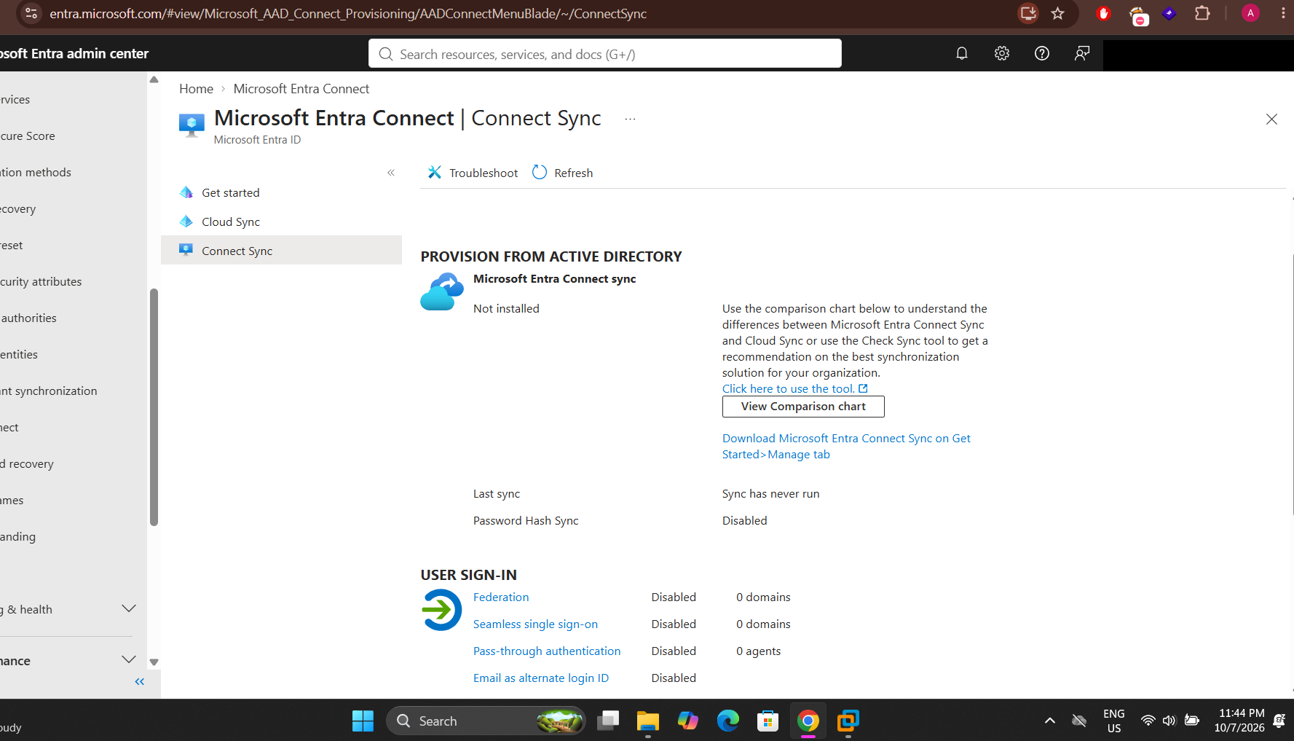Bookmark this page with the star icon
This screenshot has height=741, width=1294.
(1058, 13)
